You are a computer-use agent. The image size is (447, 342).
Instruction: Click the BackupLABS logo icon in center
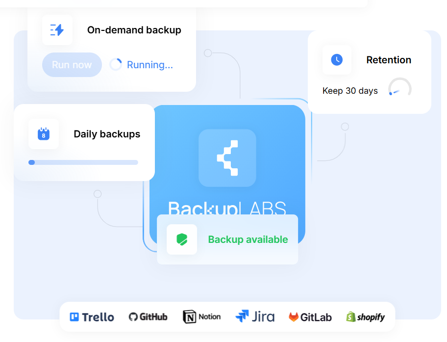(227, 158)
